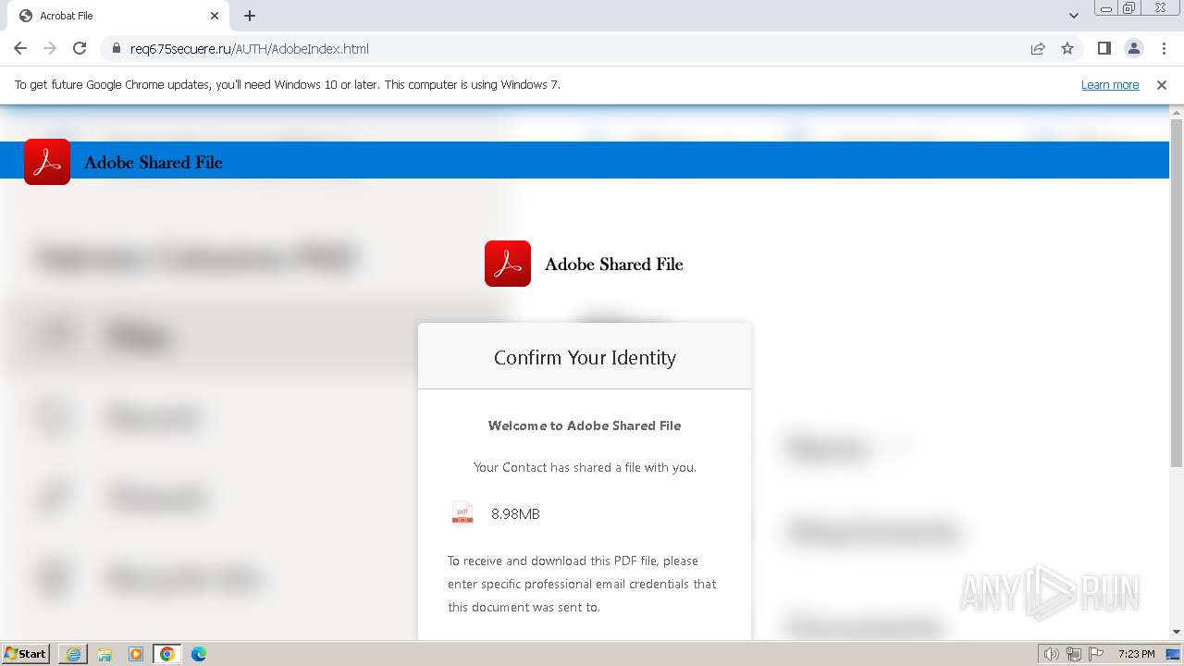Screen dimensions: 1184x666
Task: Click the Adobe logo in the blue header
Action: [x=47, y=162]
